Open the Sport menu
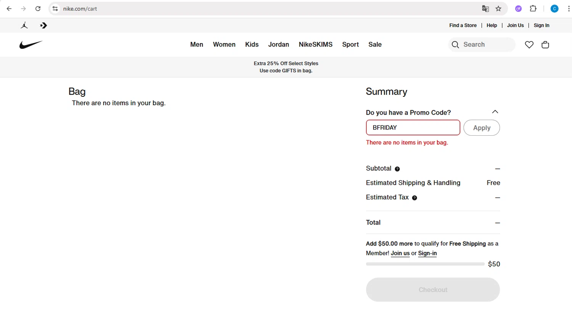This screenshot has height=327, width=572. click(x=350, y=45)
